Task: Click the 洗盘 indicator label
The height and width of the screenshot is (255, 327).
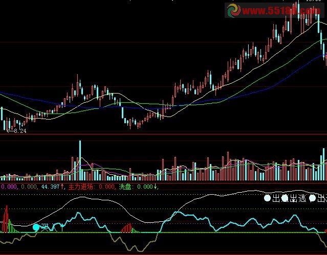Action: pyautogui.click(x=125, y=187)
